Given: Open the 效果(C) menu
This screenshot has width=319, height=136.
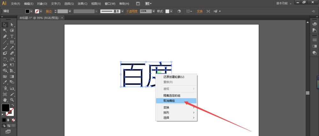Looking at the screenshot, I should tap(83, 4).
